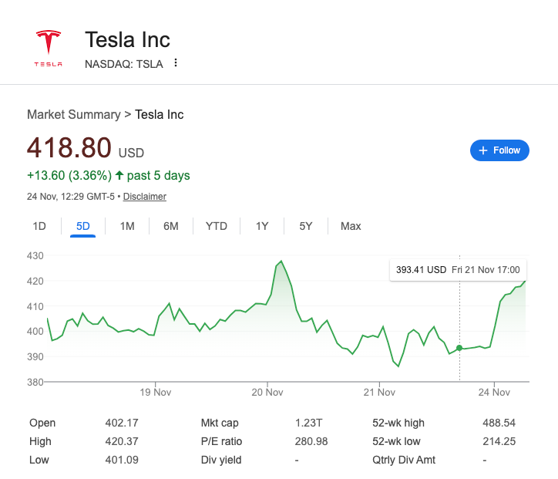Switch chart to 6M range

coord(171,226)
